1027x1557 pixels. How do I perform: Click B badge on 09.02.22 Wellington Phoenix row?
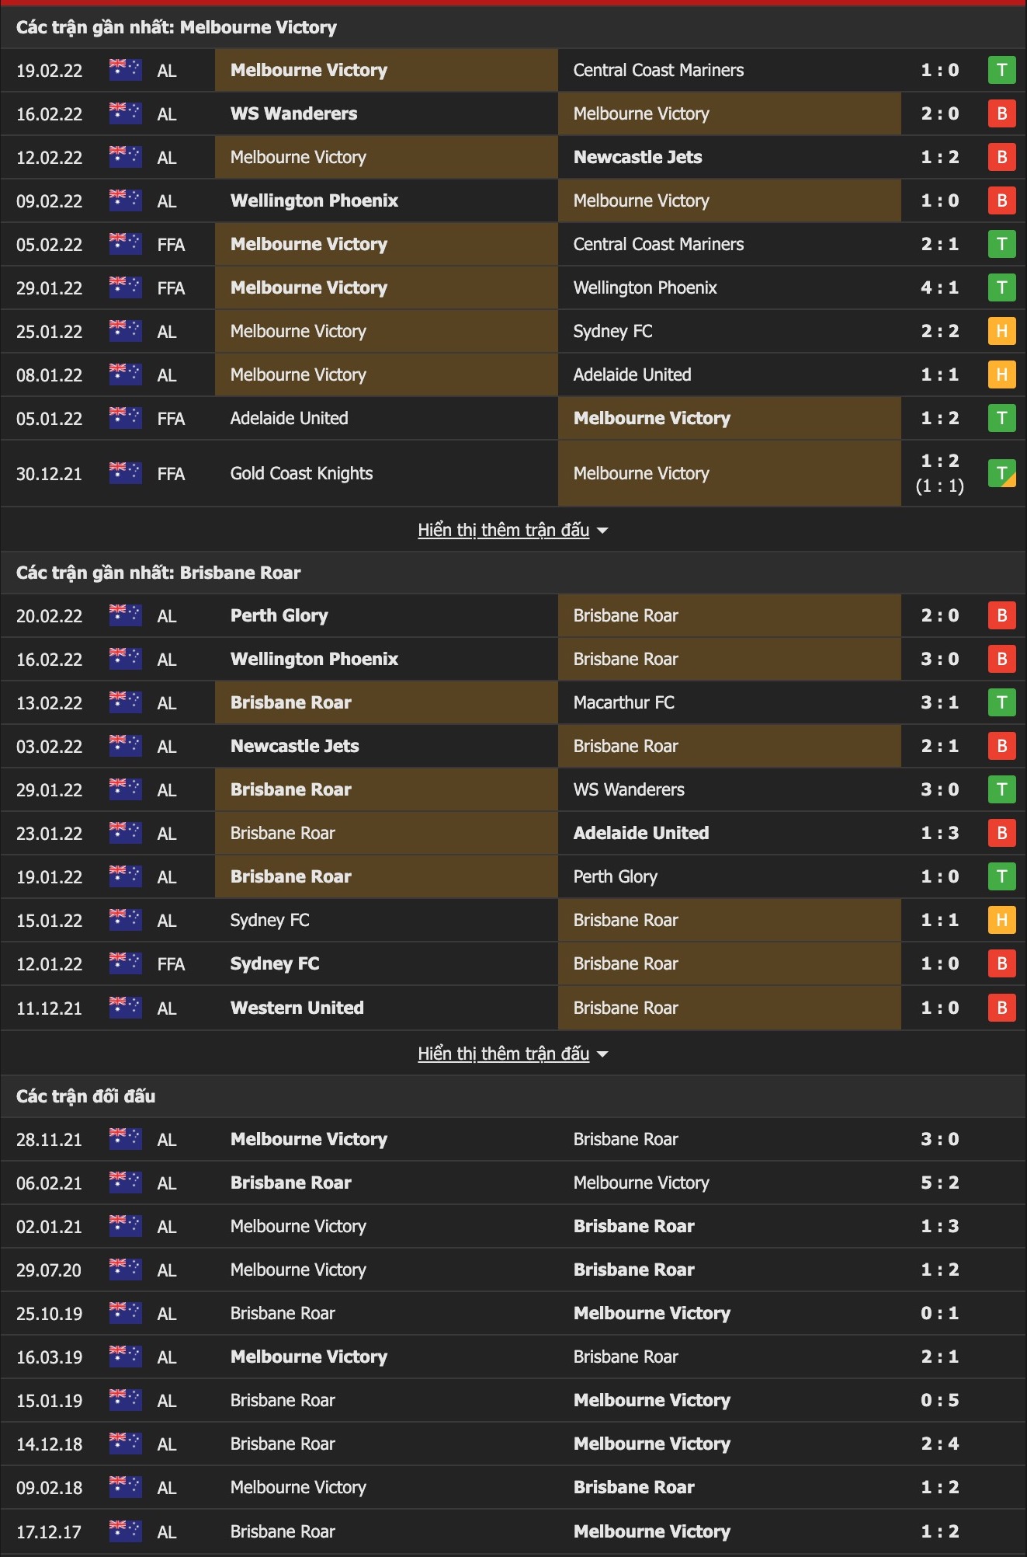1001,200
